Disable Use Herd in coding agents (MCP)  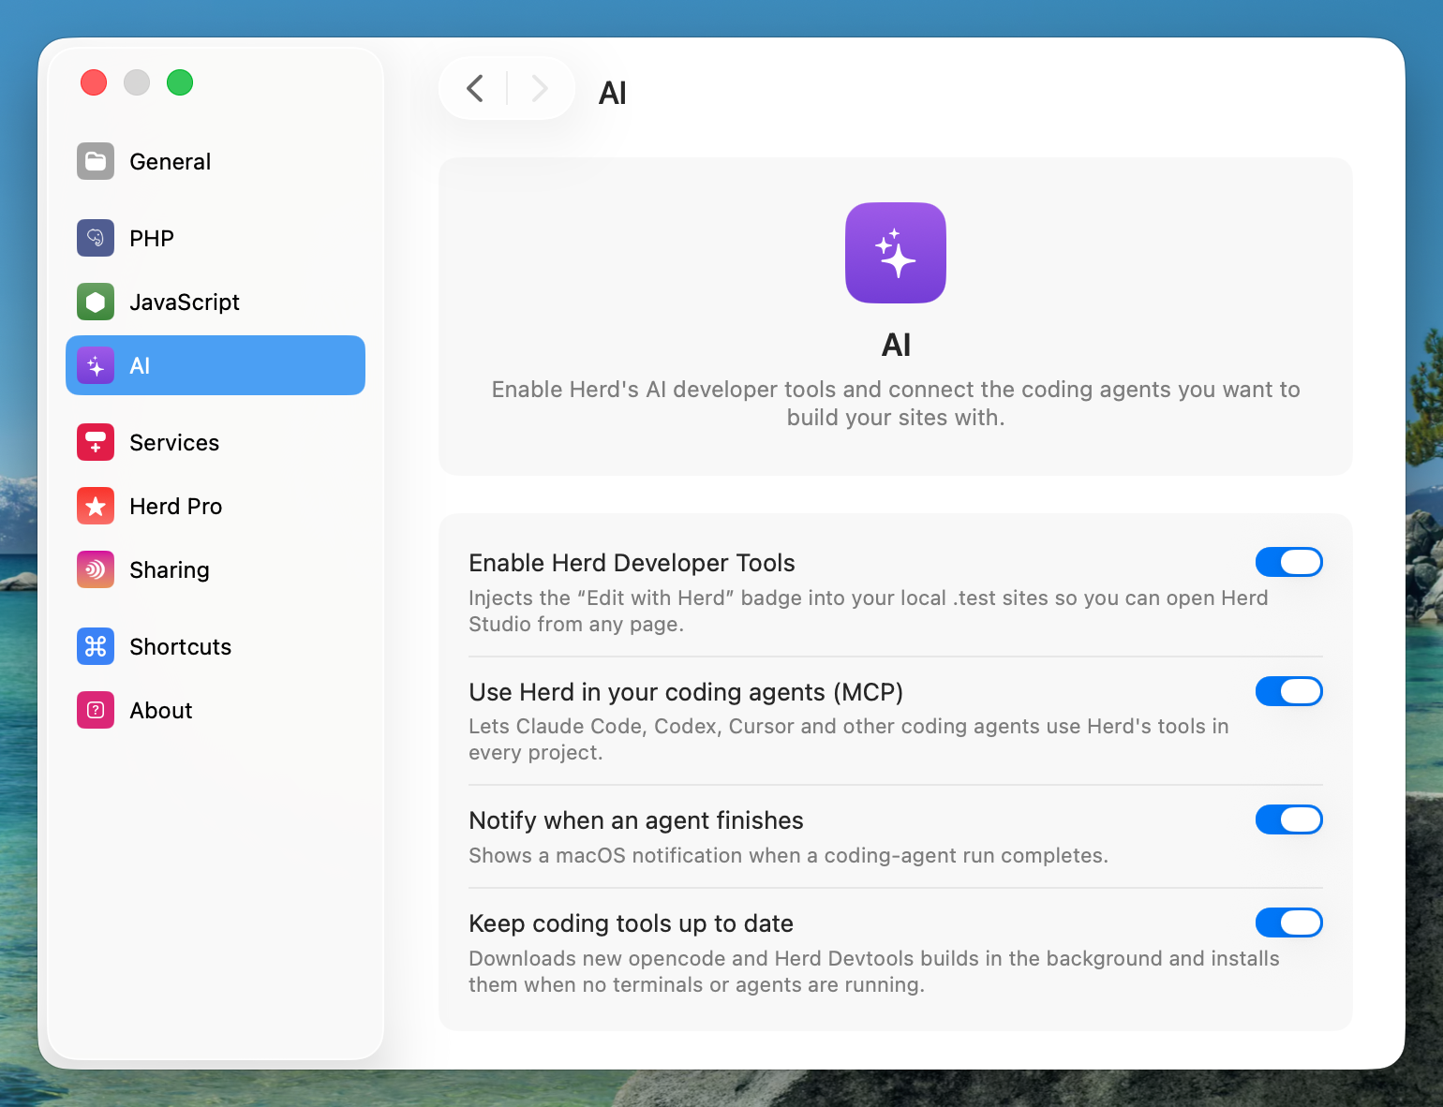pyautogui.click(x=1288, y=691)
